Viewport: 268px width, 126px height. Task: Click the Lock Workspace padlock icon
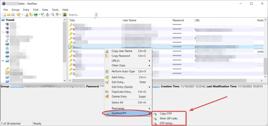point(65,15)
